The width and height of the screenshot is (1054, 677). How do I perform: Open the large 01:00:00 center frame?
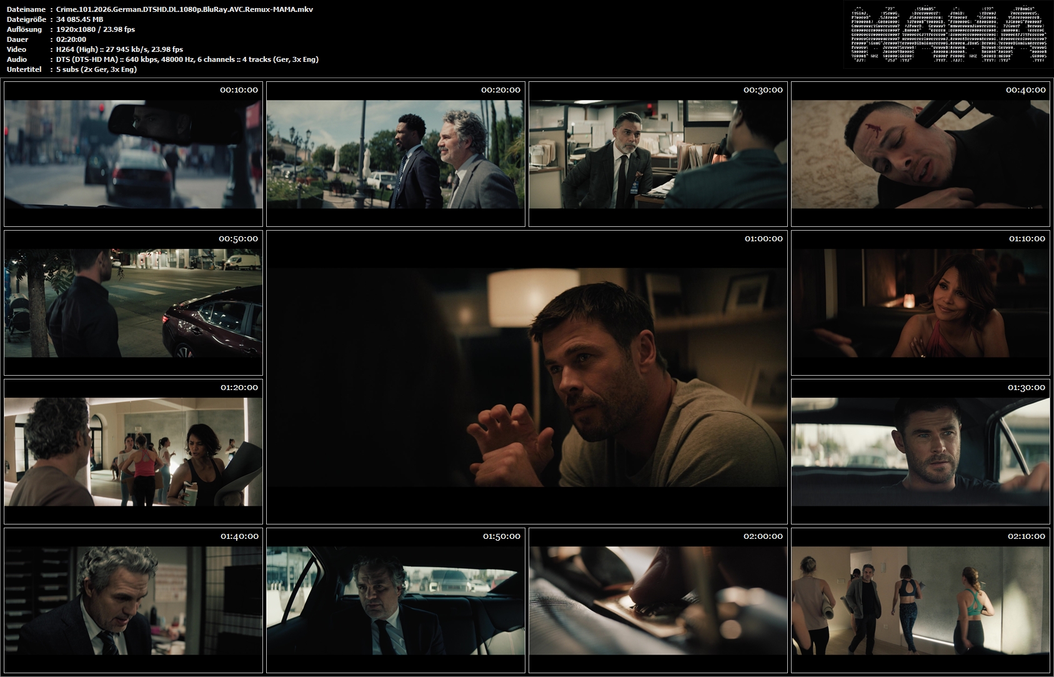[527, 377]
